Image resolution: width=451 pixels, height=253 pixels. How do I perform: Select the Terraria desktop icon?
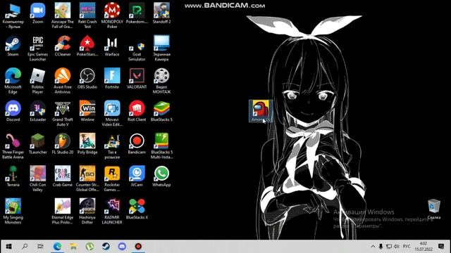pos(13,177)
